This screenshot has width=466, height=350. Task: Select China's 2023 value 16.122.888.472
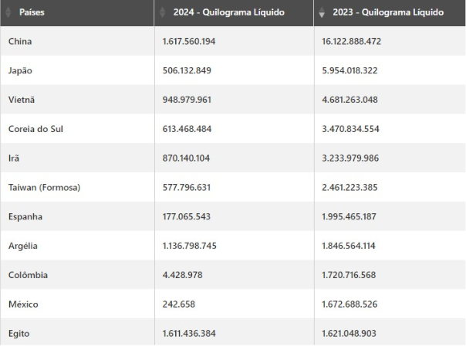352,40
